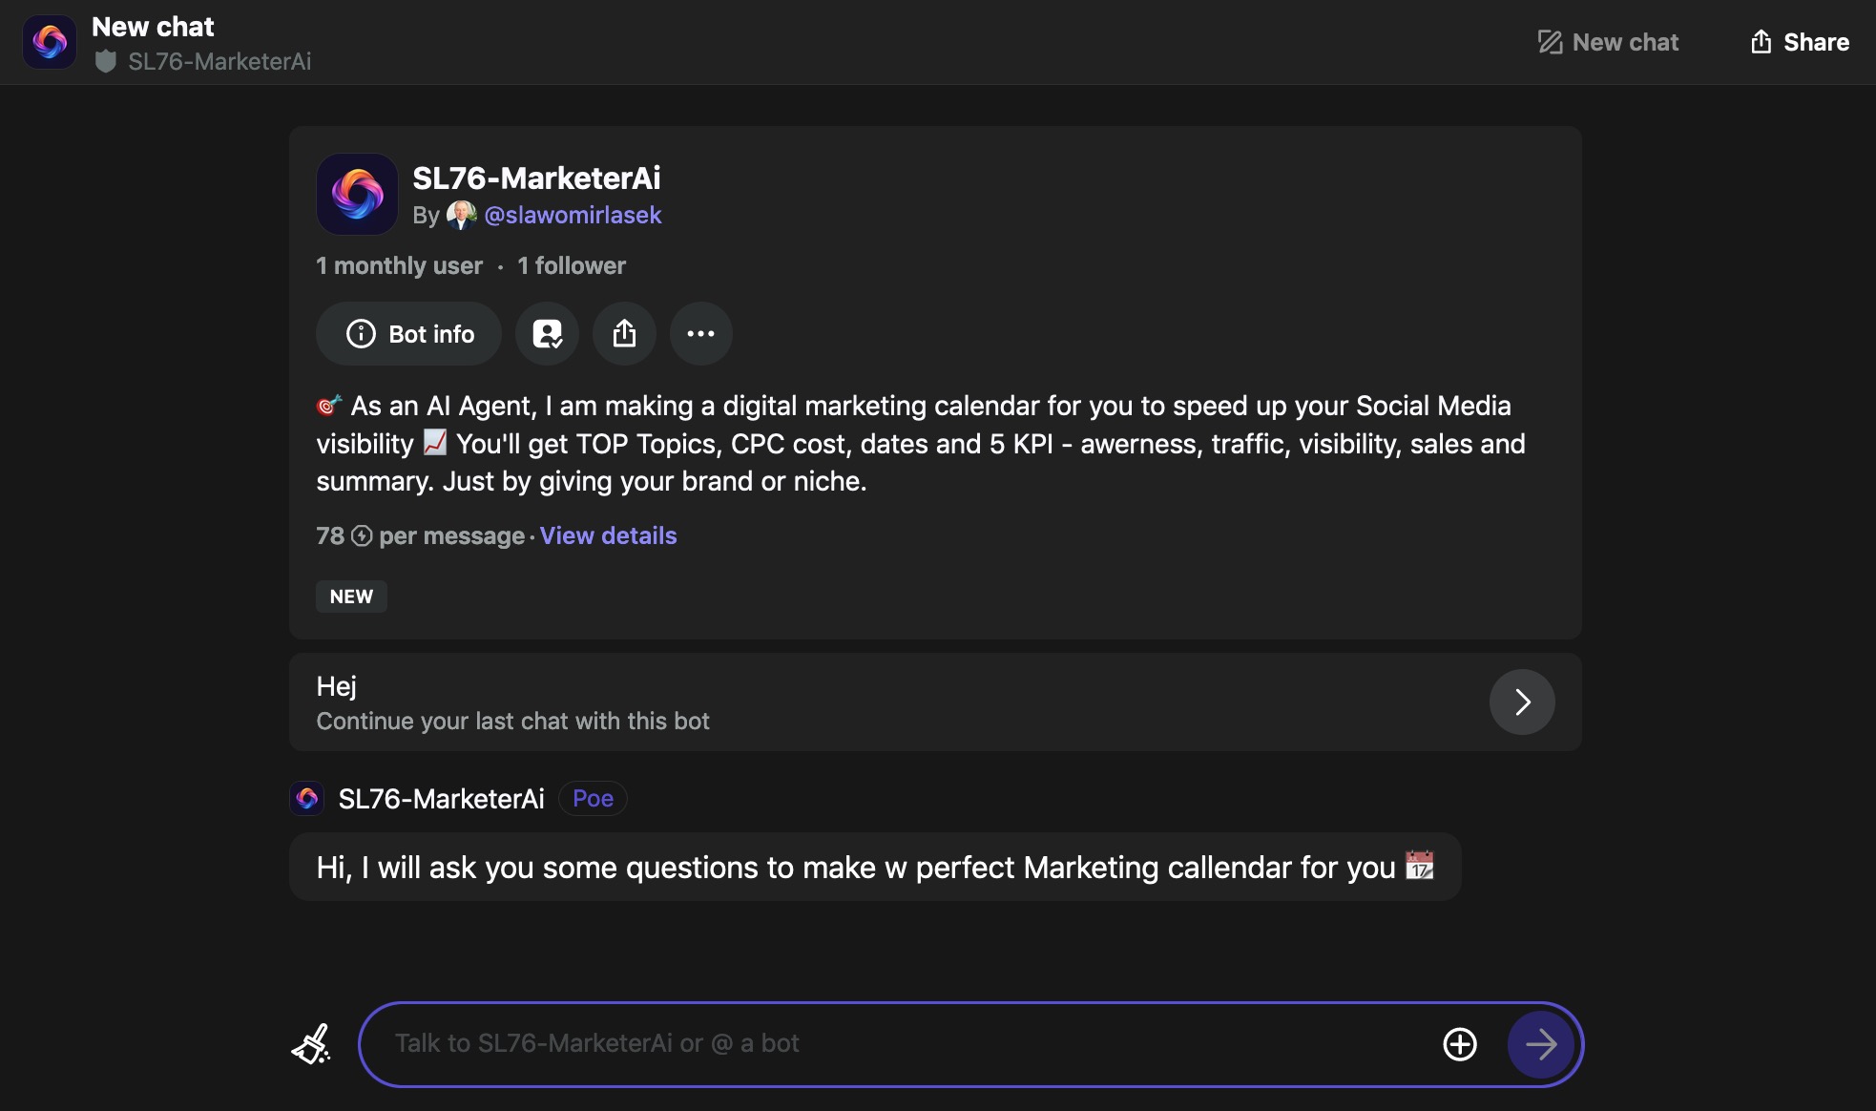Click '1 monthly user' text
This screenshot has width=1876, height=1111.
click(399, 266)
